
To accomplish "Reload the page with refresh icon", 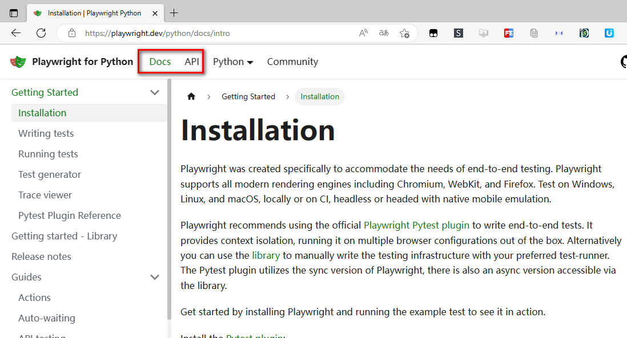I will [41, 33].
